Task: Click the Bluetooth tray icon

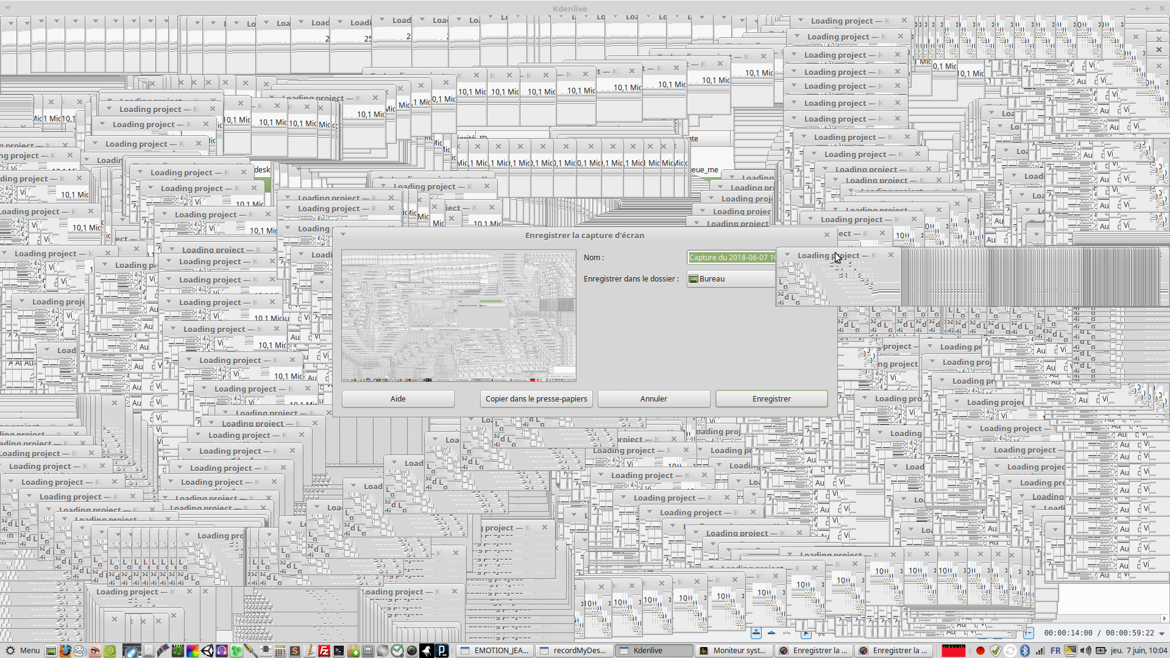Action: [x=1025, y=650]
